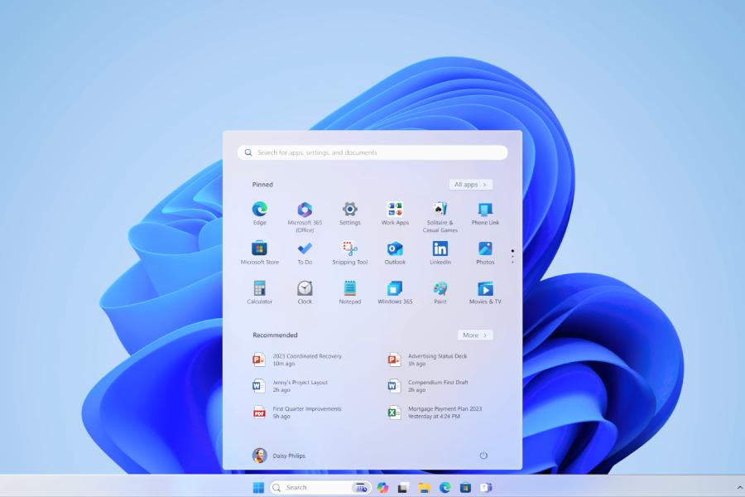Click the search highlights icon in taskbar search

click(x=361, y=487)
